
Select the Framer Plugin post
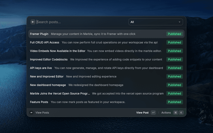click(x=39, y=34)
